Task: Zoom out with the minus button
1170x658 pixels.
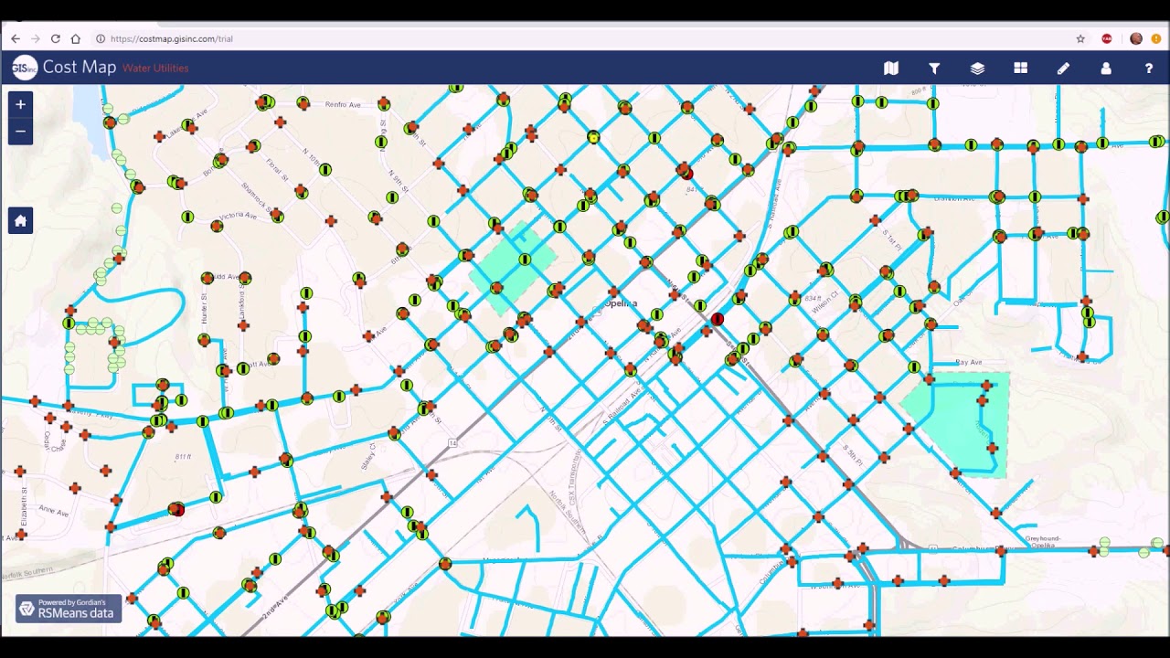Action: point(20,132)
